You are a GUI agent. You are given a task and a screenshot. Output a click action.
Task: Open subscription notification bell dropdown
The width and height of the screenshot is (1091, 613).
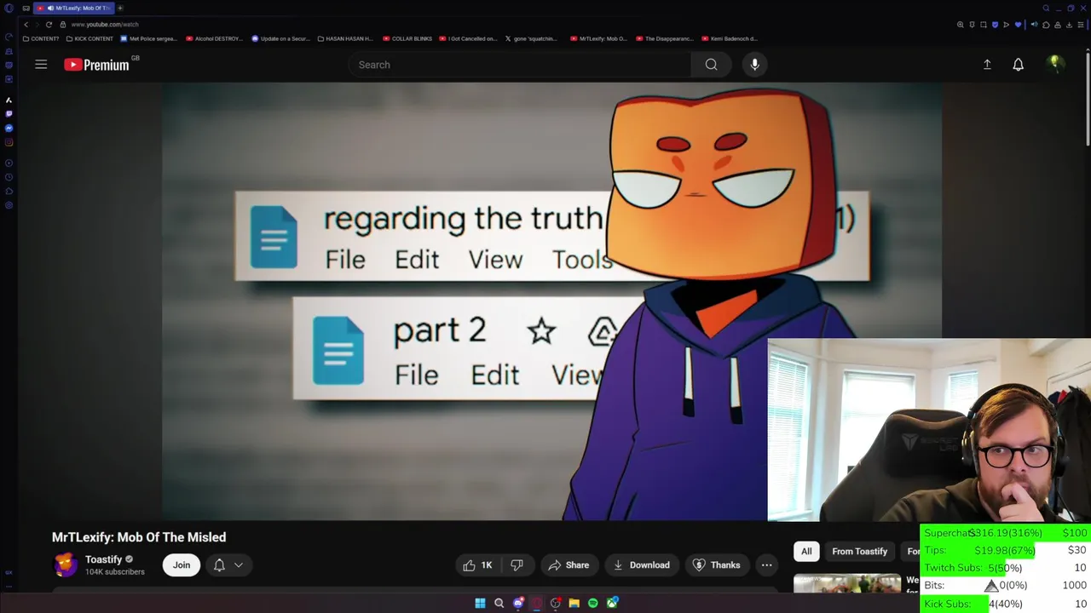tap(228, 565)
